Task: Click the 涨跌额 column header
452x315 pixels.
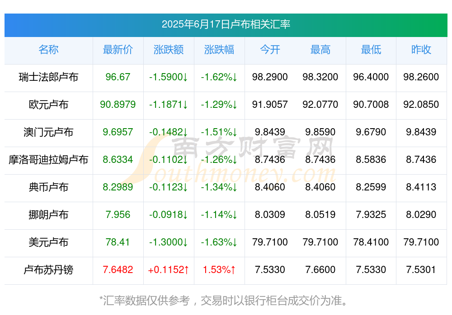Action: pos(169,50)
